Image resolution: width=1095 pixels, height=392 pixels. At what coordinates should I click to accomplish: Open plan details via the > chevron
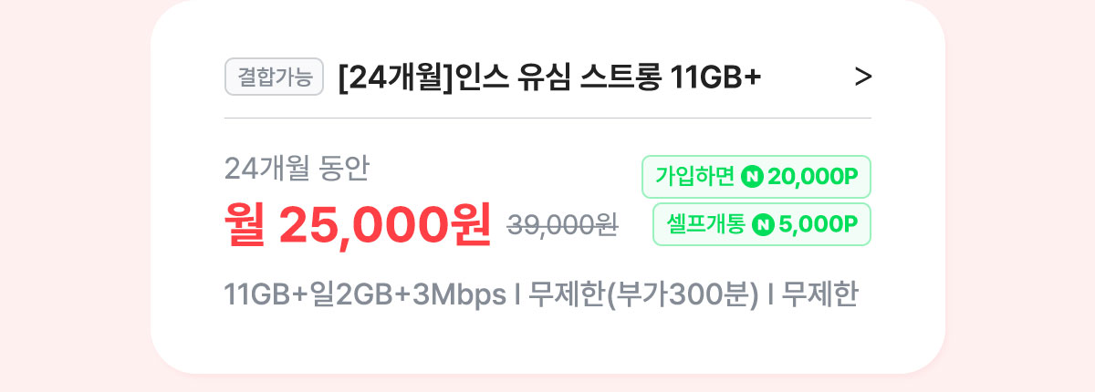tap(863, 78)
